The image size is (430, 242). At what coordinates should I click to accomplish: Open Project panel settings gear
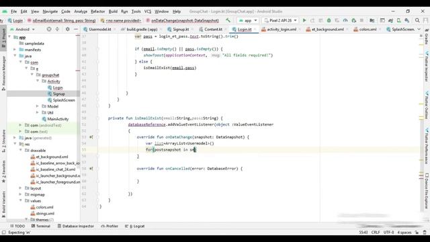tap(67, 29)
